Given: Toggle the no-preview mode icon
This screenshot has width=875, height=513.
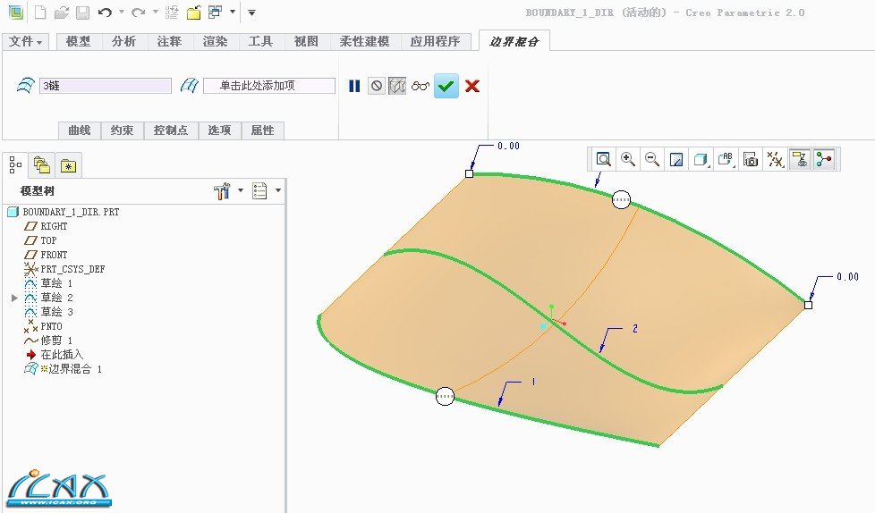Looking at the screenshot, I should tap(377, 86).
